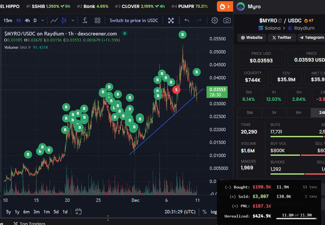The width and height of the screenshot is (325, 225).
Task: Choose the candlestick chart style icon
Action: point(64,20)
